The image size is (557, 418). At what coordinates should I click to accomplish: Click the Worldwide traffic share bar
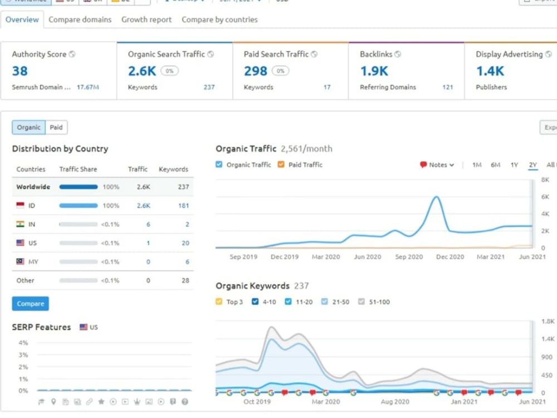point(79,187)
